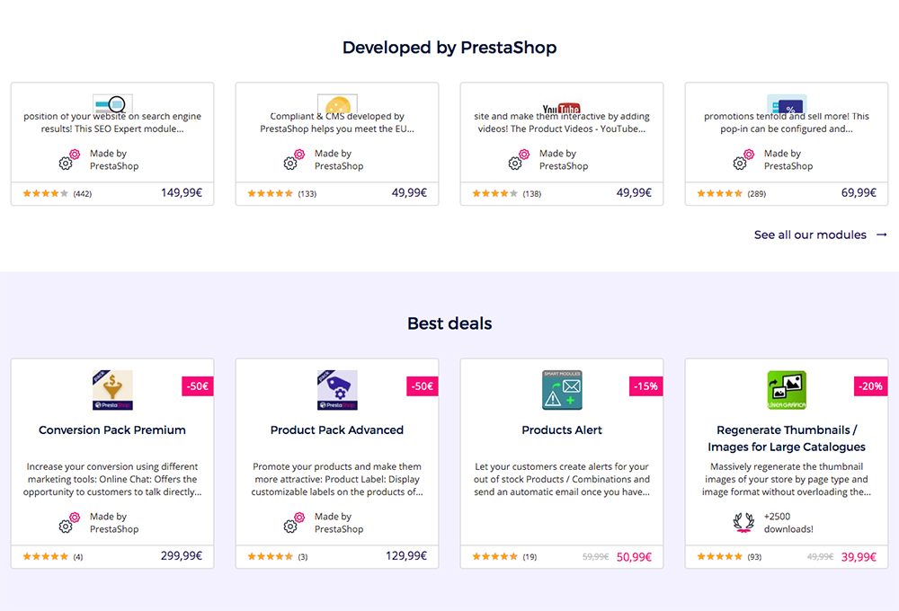Click the EU compliance description text

pos(337,123)
